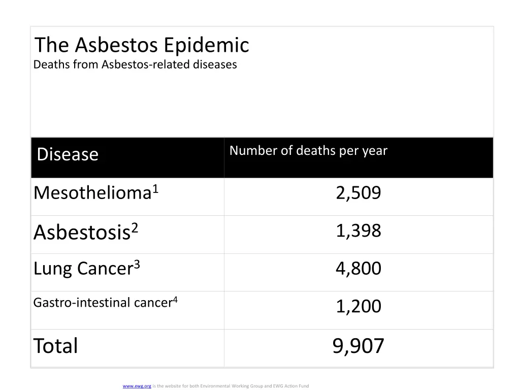520x390 pixels.
Task: Select the Lung Cancer row label
Action: (83, 269)
